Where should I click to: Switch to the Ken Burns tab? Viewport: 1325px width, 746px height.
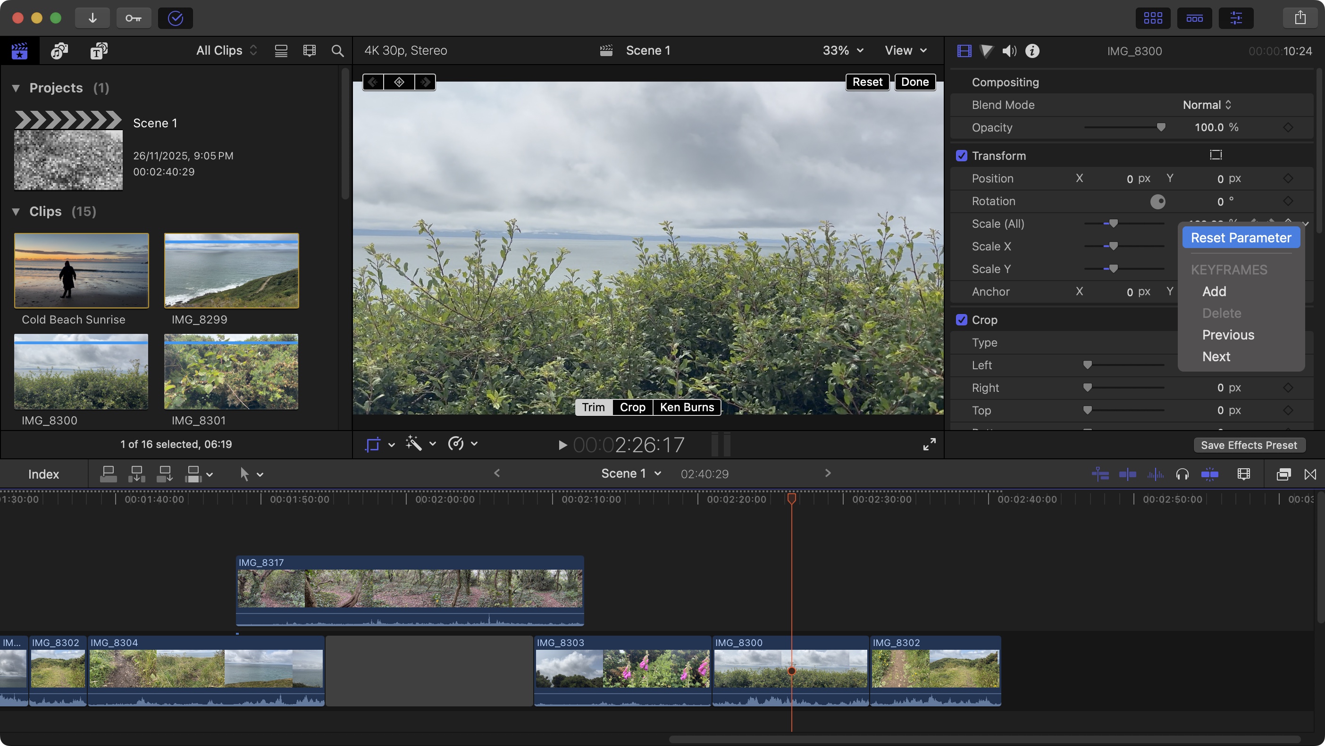coord(686,407)
